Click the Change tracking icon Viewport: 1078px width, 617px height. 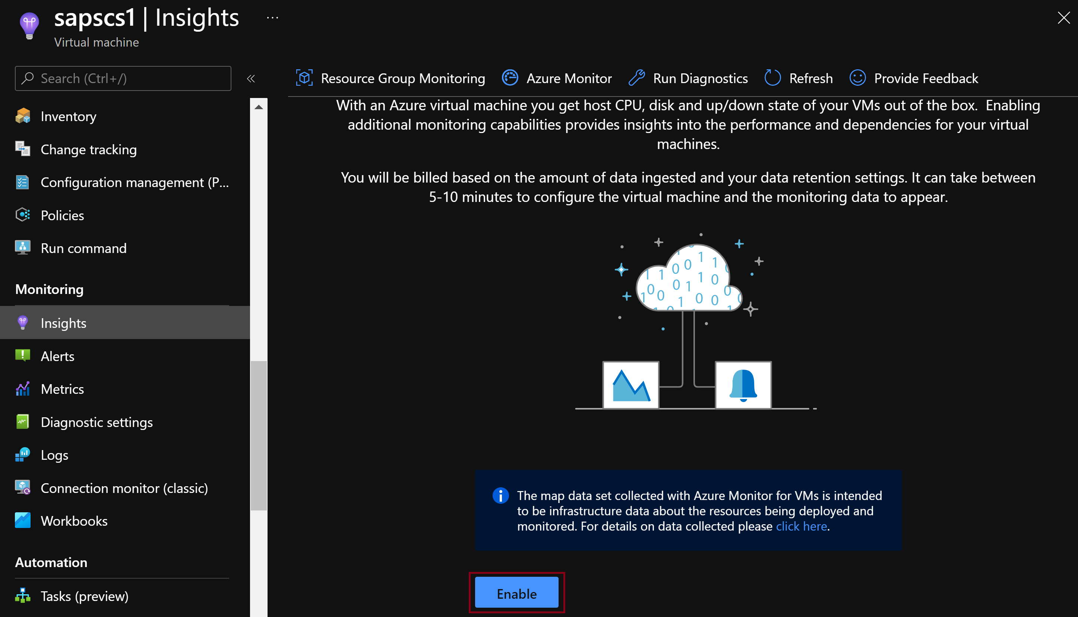22,149
